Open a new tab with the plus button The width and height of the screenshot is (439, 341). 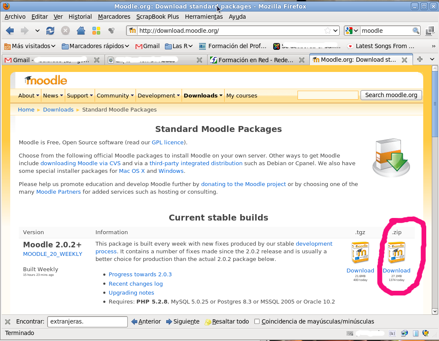[x=420, y=60]
